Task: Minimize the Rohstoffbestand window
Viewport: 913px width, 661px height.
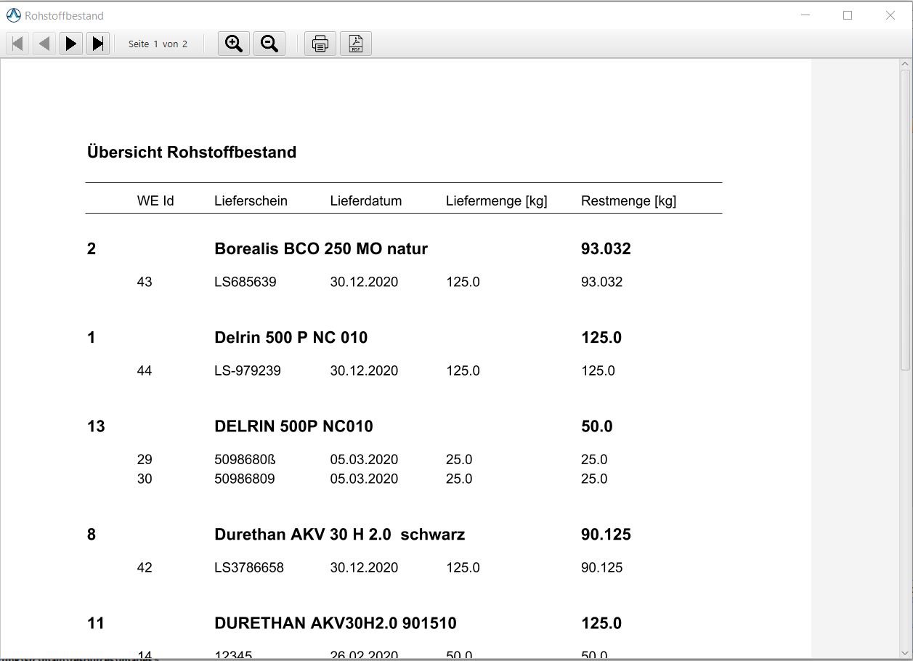Action: (805, 15)
